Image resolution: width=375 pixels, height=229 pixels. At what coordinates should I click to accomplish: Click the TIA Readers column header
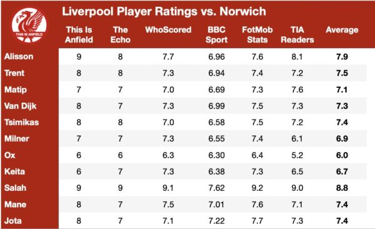(x=297, y=34)
